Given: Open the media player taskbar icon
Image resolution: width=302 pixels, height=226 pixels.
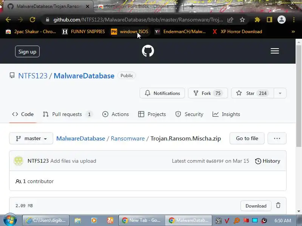Looking at the screenshot, I should (94, 220).
